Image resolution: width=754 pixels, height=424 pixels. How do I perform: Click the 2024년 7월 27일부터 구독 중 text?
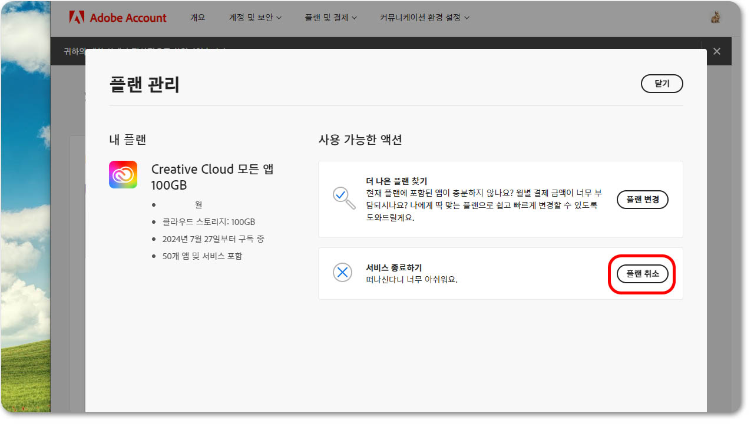point(213,239)
